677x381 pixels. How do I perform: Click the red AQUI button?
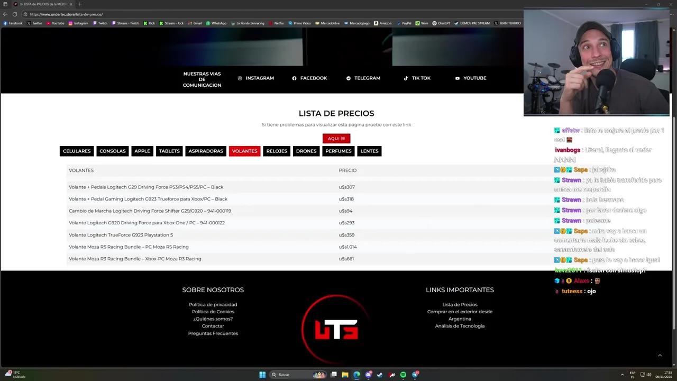tap(336, 139)
